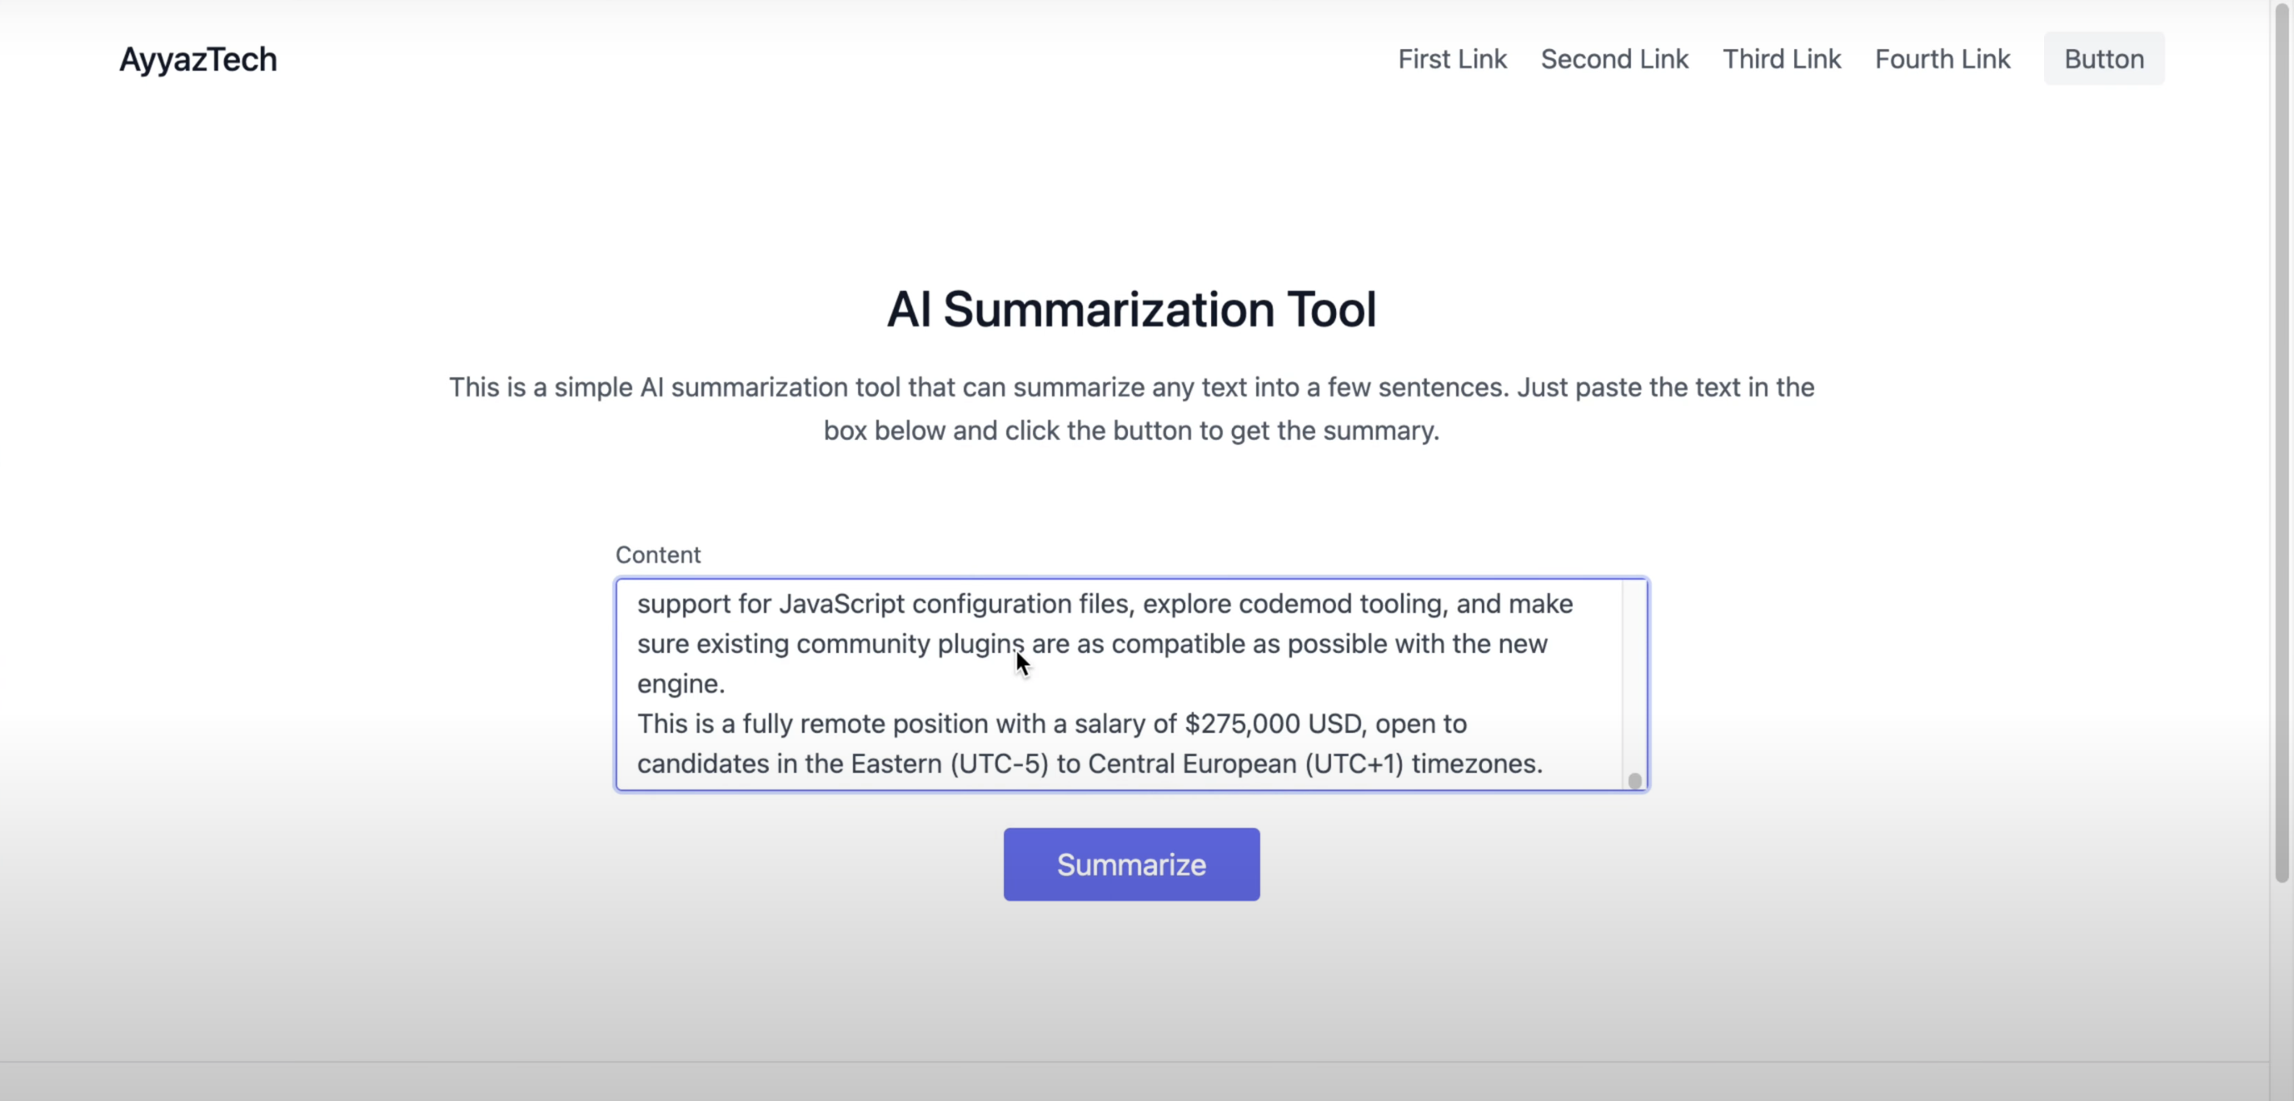Select Fourth Link in the navigation
2294x1101 pixels.
(x=1942, y=59)
